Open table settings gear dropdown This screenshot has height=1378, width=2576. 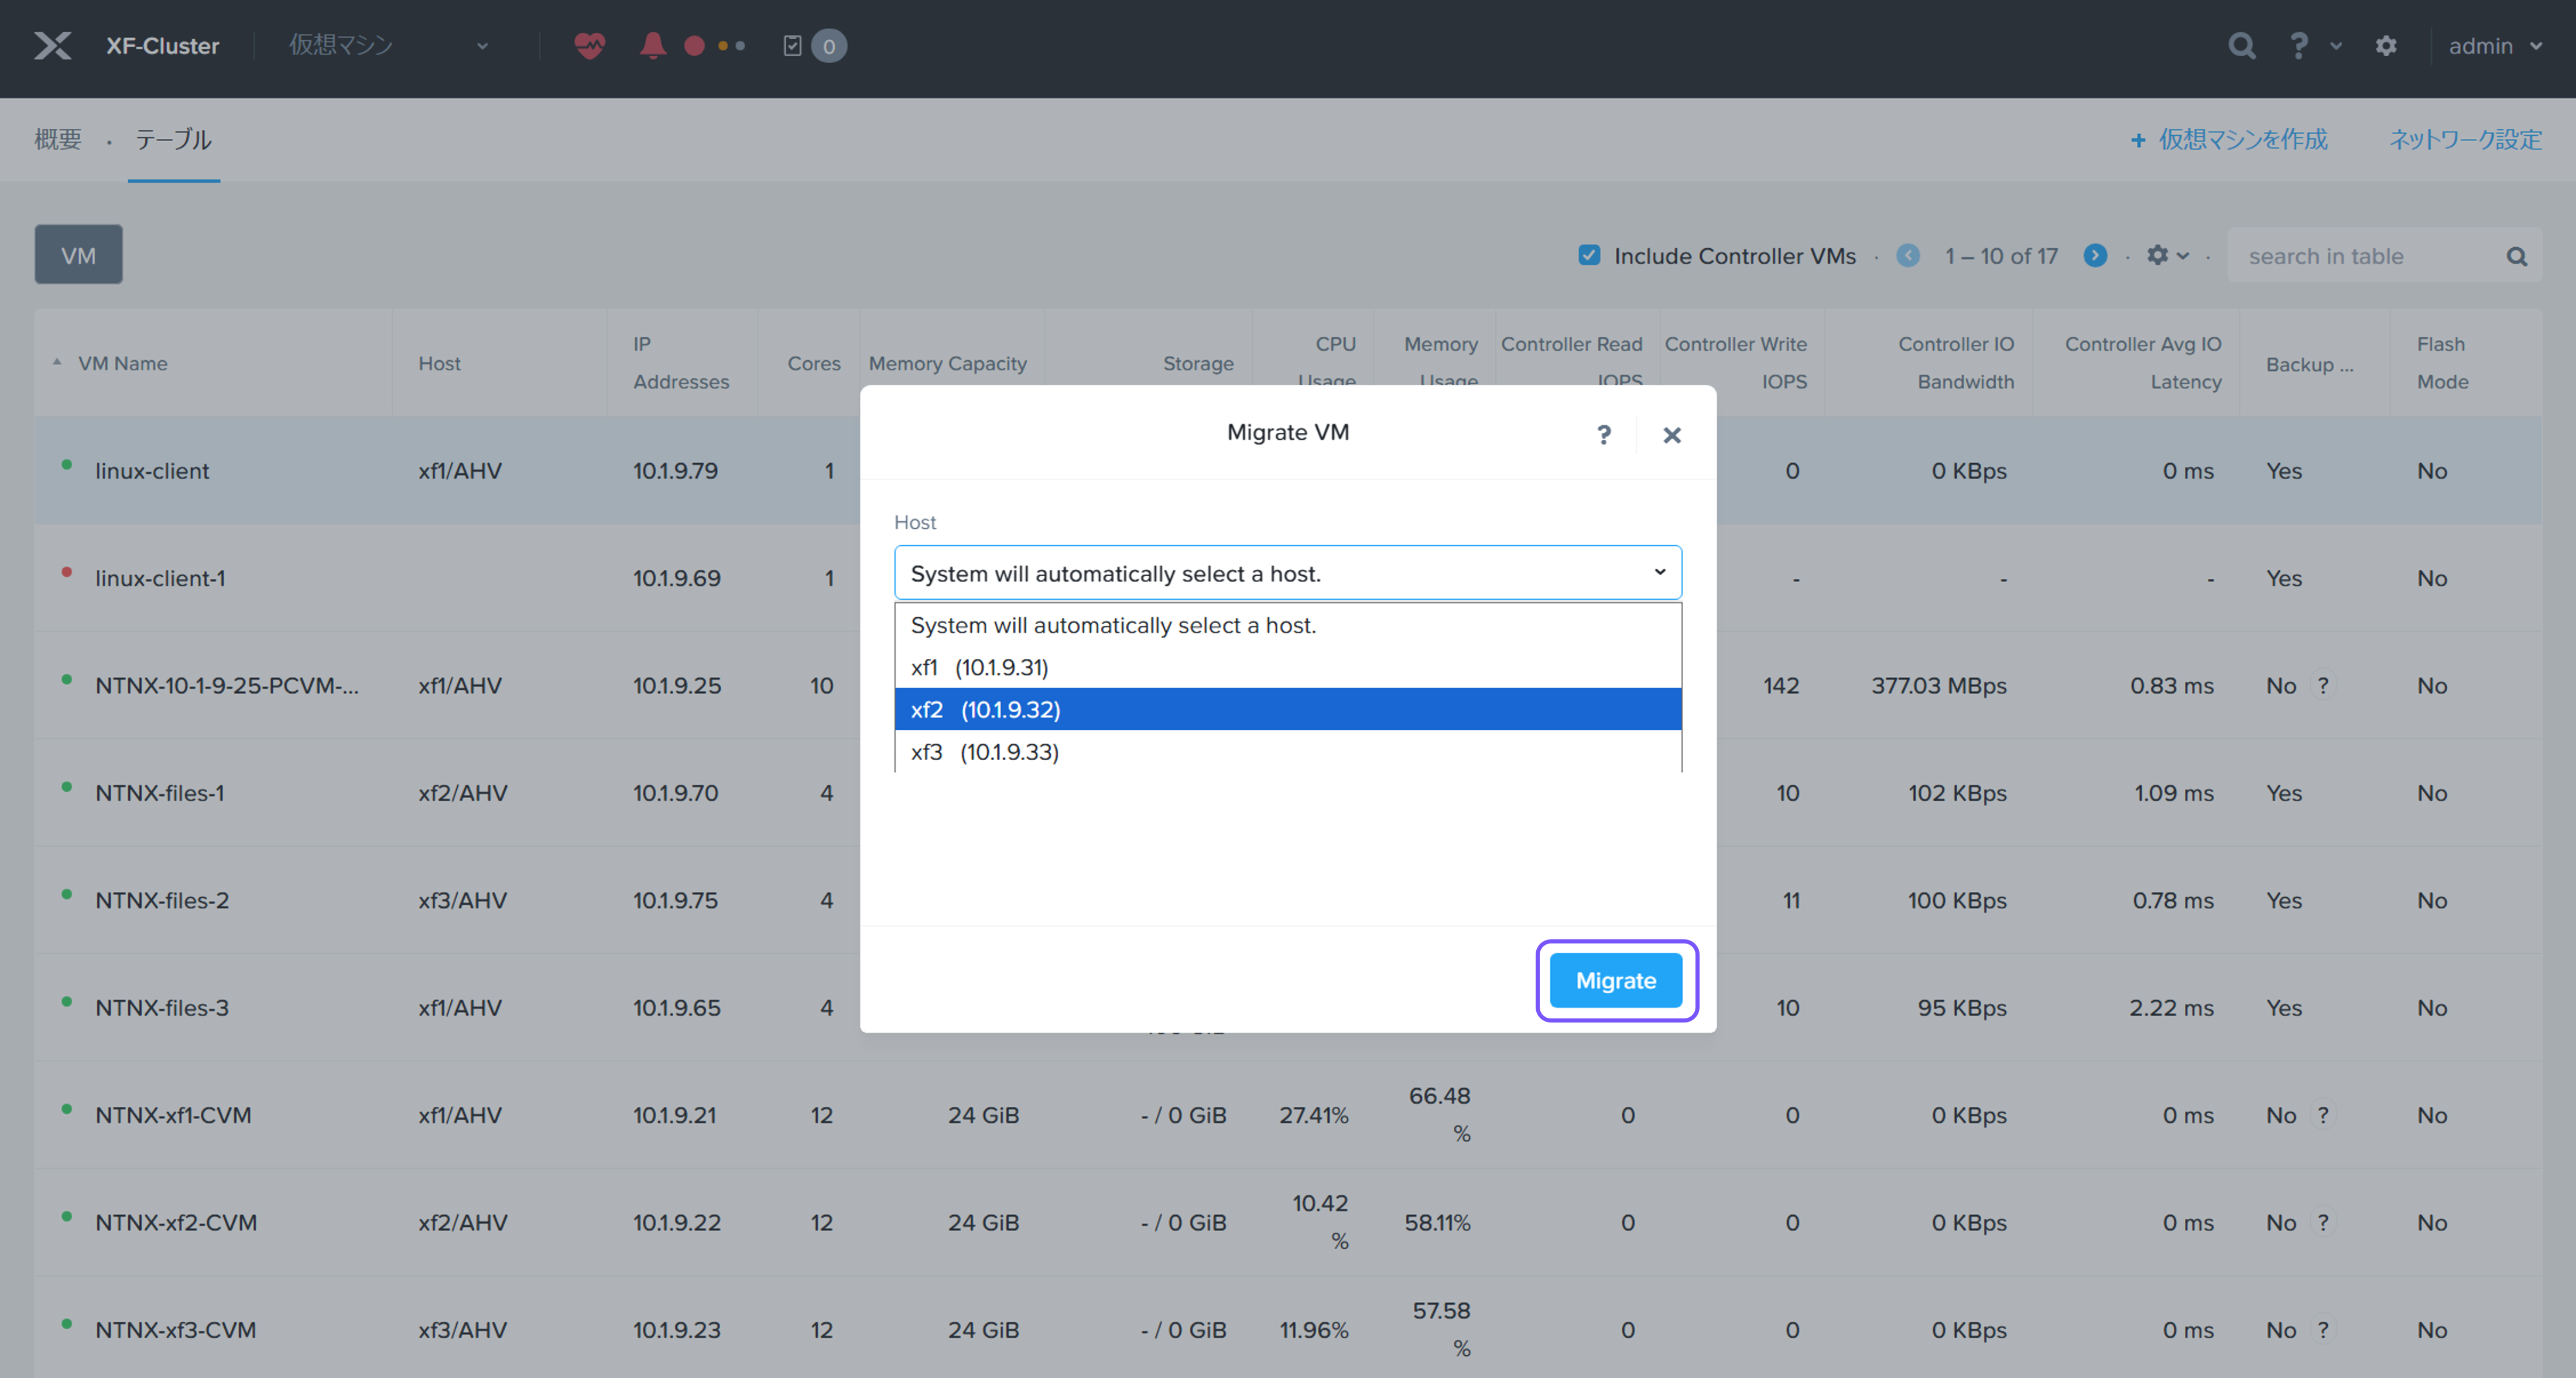coord(2166,256)
